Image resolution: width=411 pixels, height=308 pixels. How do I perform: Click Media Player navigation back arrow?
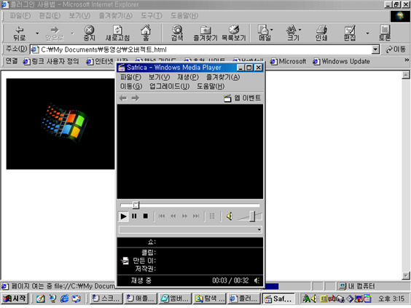pyautogui.click(x=123, y=98)
